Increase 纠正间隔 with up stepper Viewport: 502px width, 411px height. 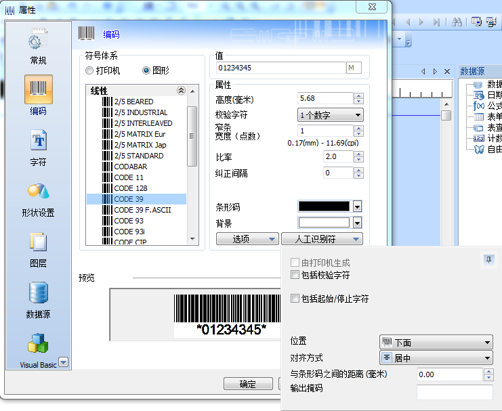358,170
